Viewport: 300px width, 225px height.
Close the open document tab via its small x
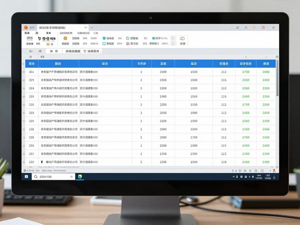[x=86, y=28]
